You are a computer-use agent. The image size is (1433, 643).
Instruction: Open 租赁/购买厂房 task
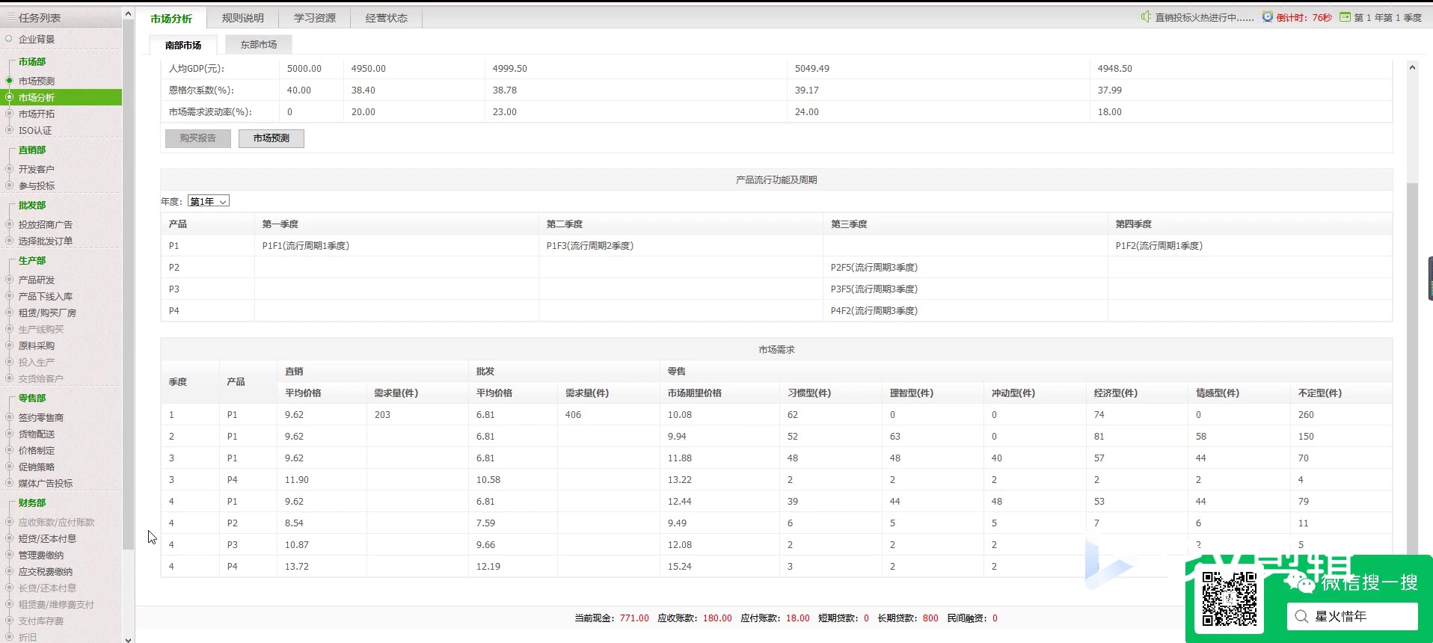[47, 313]
